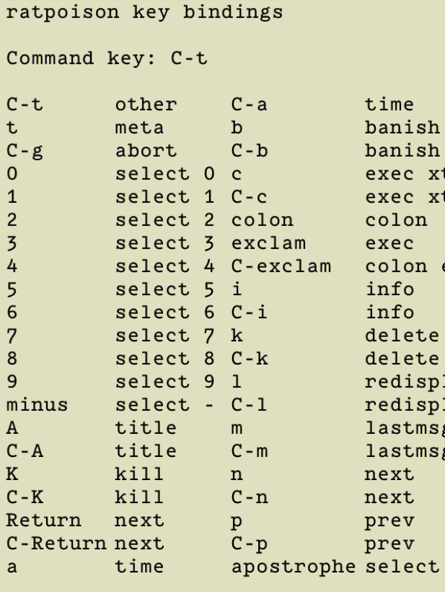Click the 'prev' command beside C-p

tap(389, 544)
